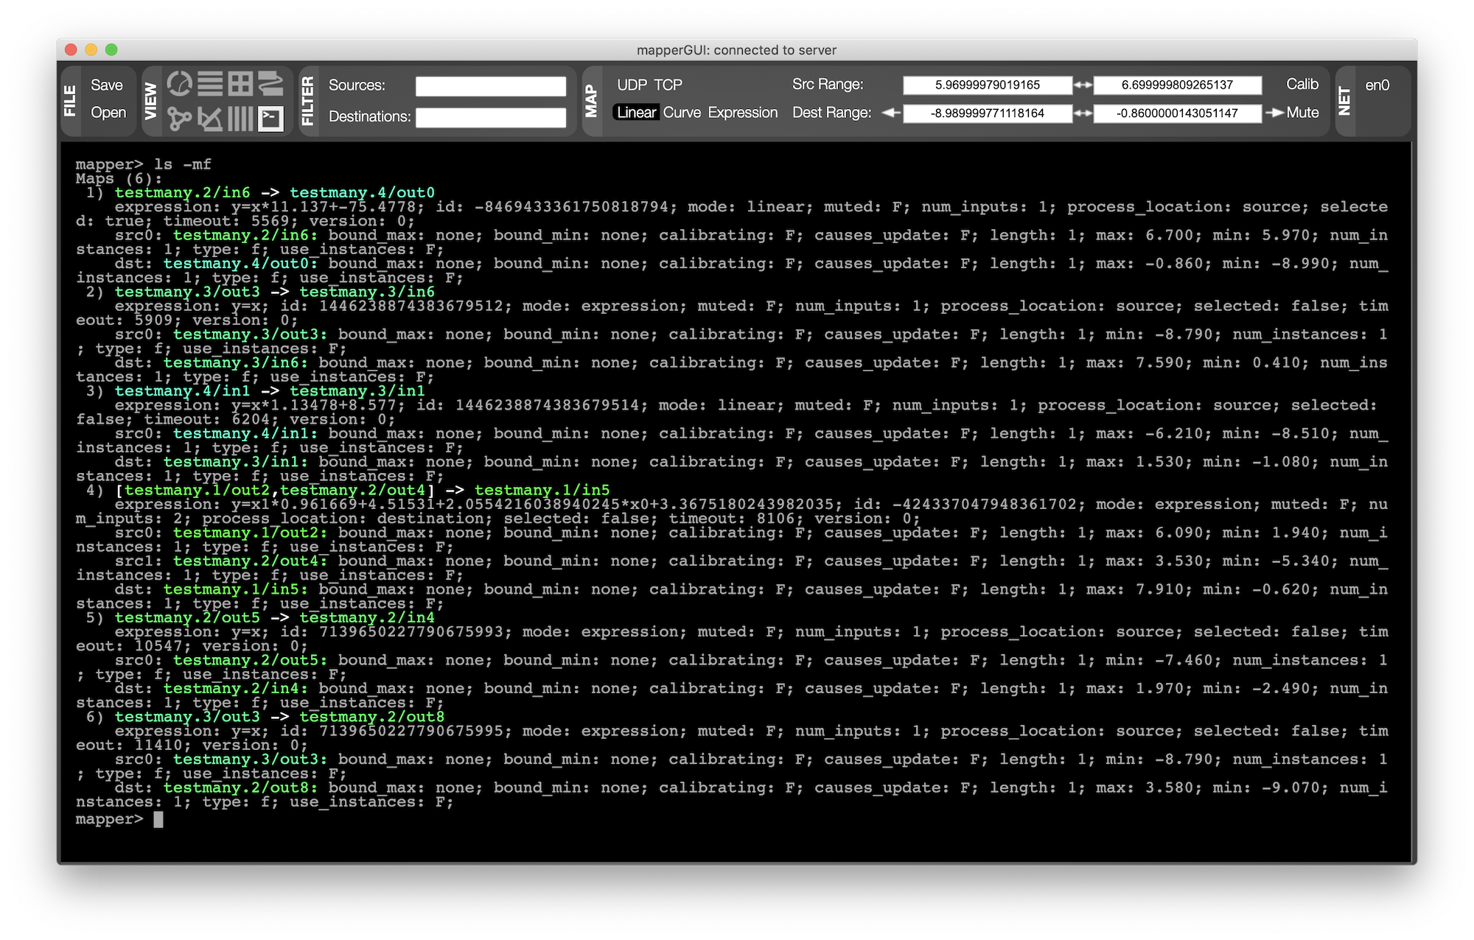This screenshot has width=1474, height=940.
Task: Select UDP protocol option
Action: click(632, 85)
